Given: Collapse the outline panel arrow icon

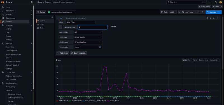Looking at the screenshot, I should coord(52,17).
